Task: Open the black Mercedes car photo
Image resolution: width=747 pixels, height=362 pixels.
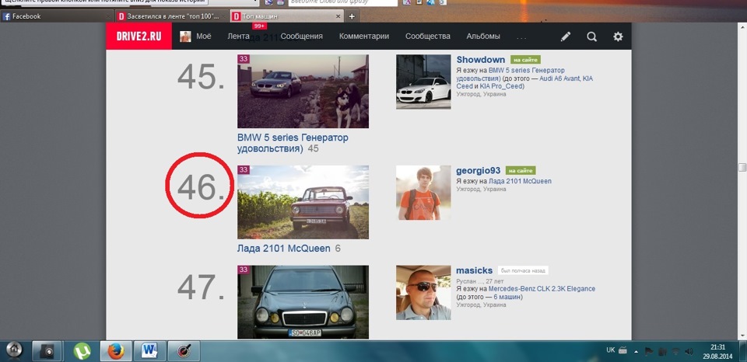Action: point(303,302)
